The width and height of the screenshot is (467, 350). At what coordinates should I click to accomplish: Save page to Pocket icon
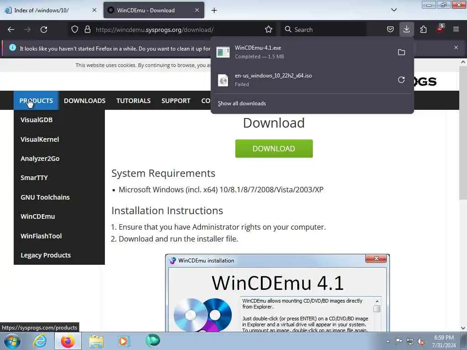[390, 30]
